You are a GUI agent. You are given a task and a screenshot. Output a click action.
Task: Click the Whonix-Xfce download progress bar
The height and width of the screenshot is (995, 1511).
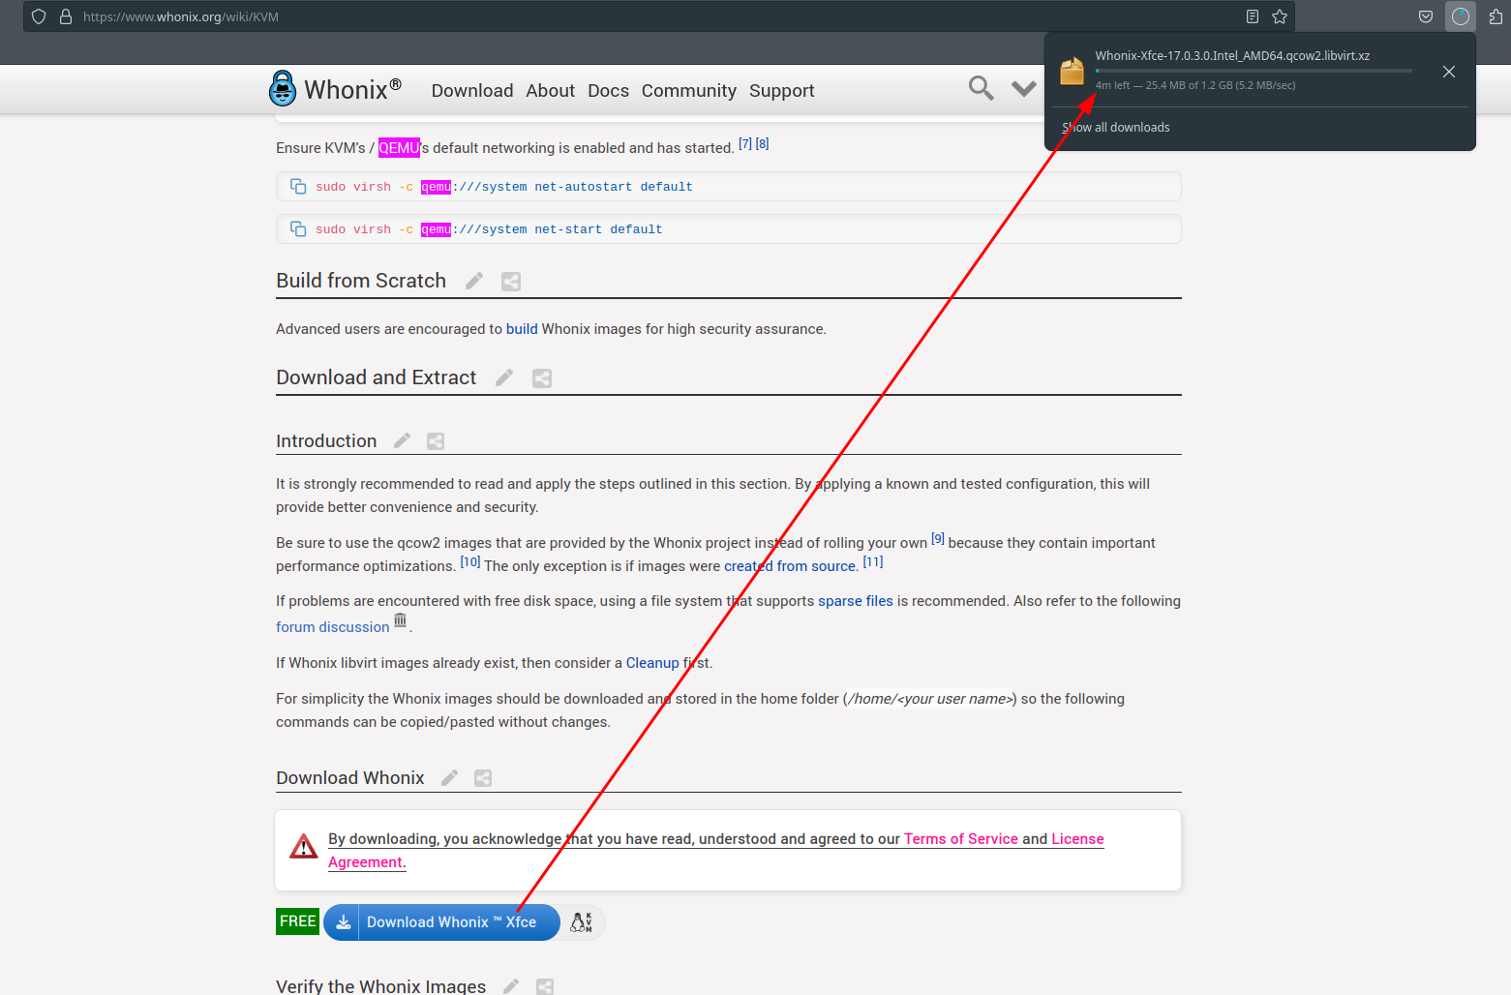click(x=1254, y=71)
